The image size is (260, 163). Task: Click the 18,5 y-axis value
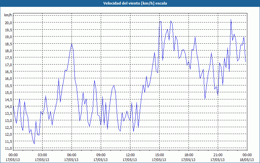[x=9, y=44]
